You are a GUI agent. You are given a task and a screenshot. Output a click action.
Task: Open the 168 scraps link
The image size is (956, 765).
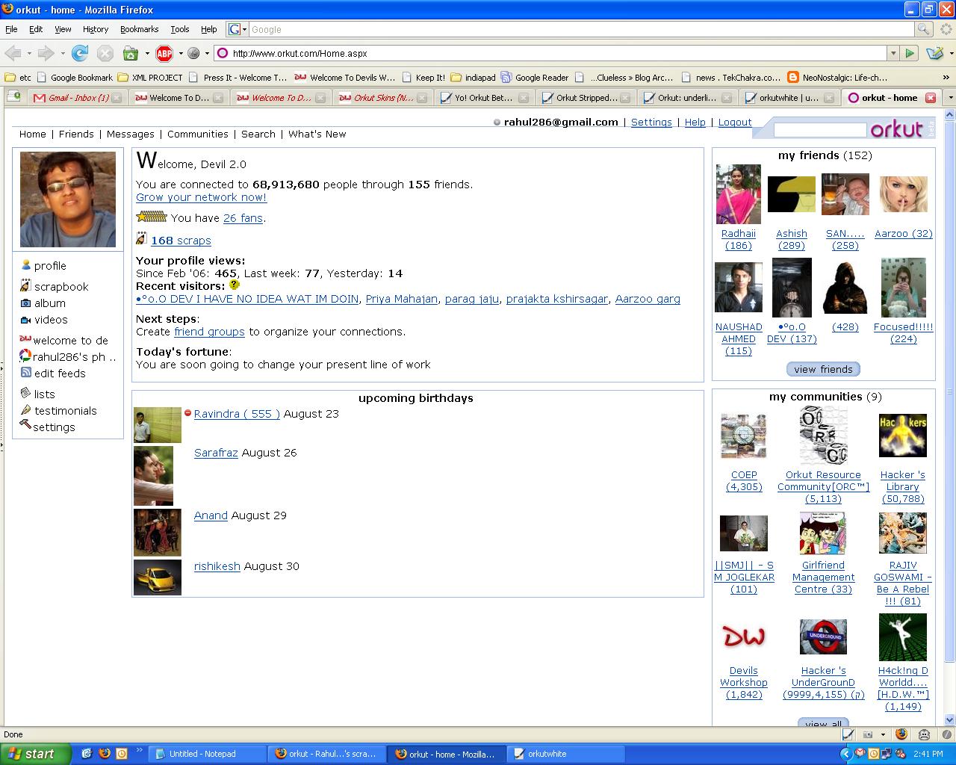coord(181,241)
